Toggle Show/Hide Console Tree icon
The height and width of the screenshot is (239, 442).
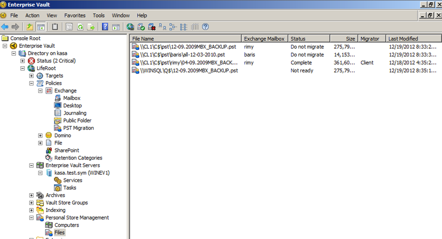click(x=41, y=27)
